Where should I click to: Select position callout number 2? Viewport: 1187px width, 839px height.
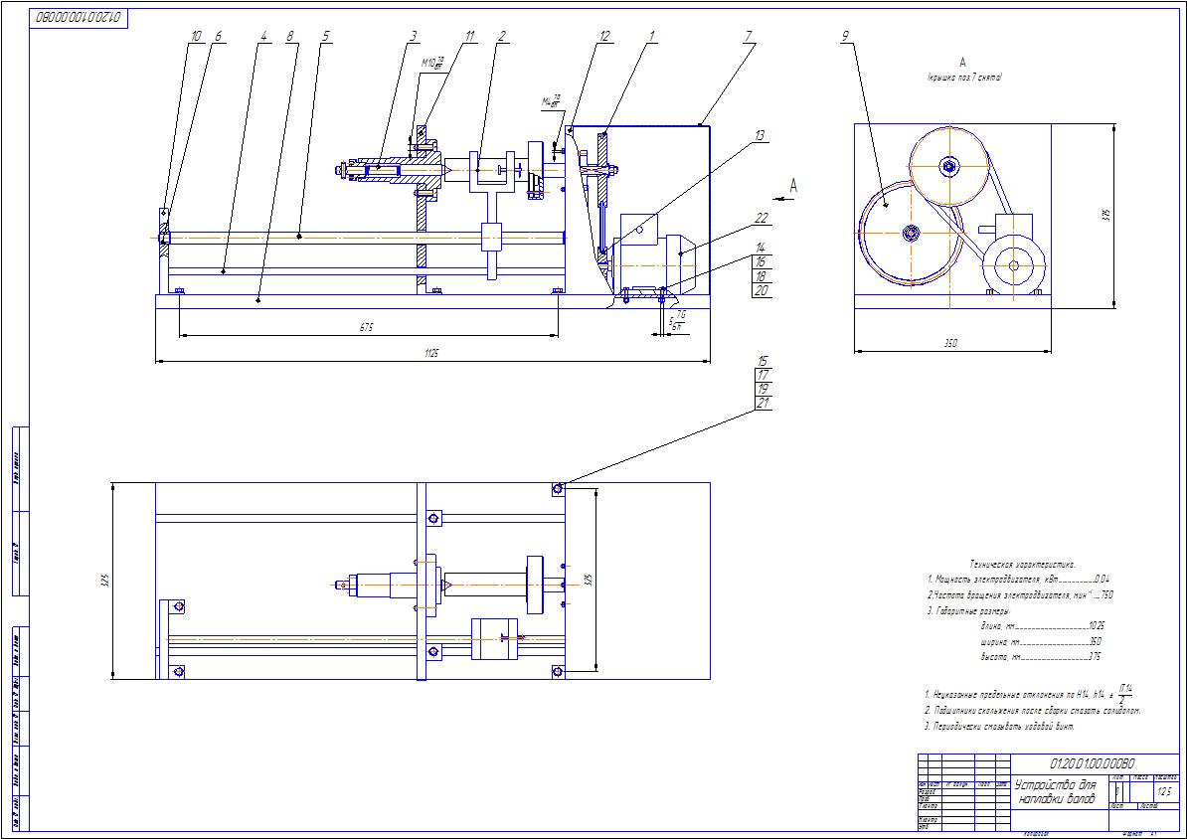[x=501, y=36]
